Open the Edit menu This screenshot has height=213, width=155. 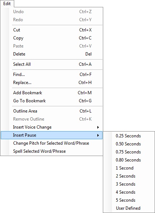click(7, 4)
